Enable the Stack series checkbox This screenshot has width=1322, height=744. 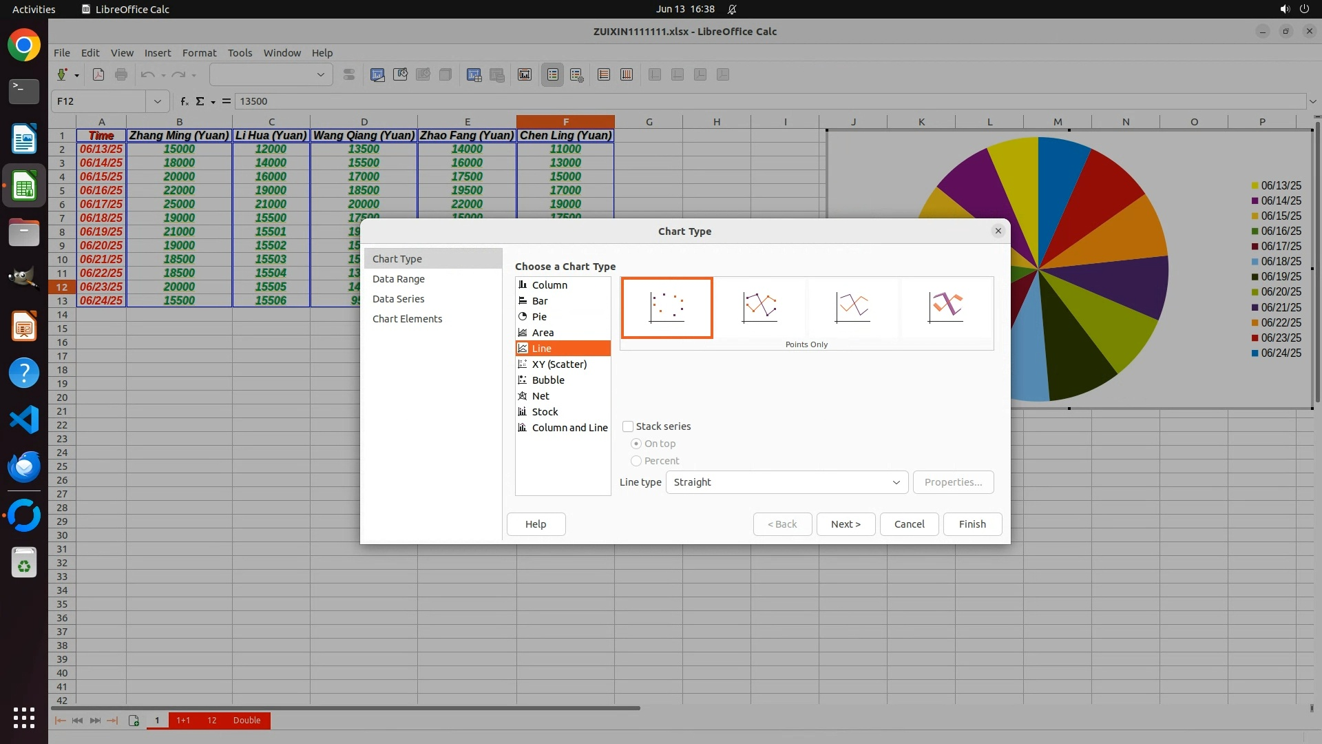pos(628,426)
